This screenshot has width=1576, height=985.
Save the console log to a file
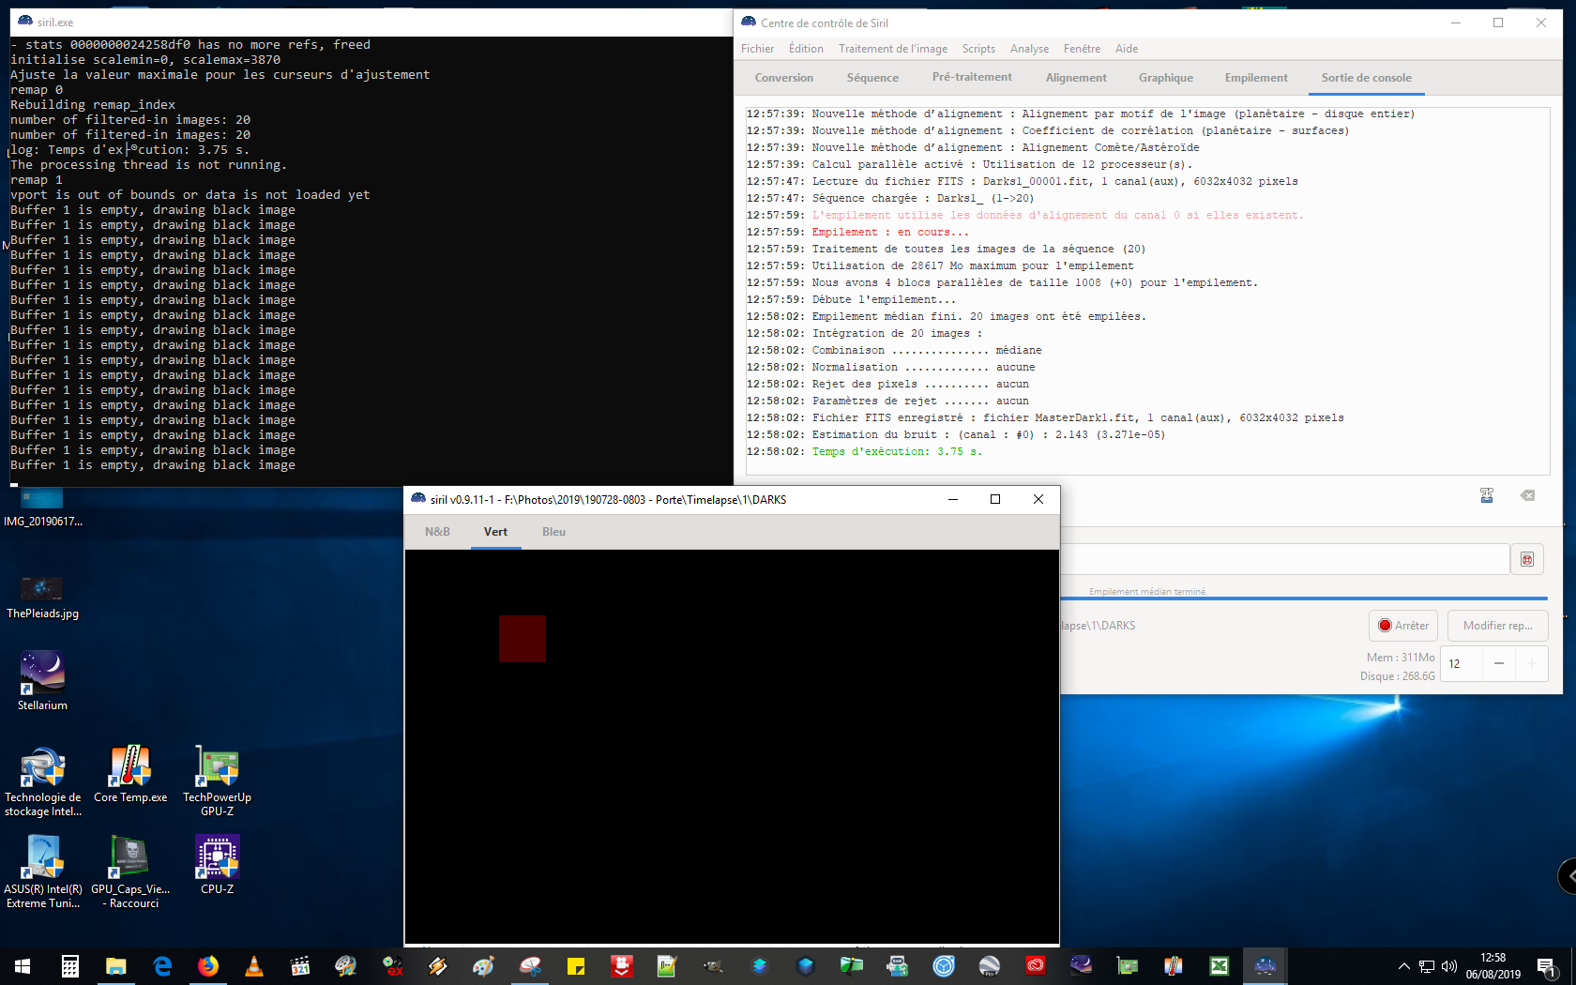(1487, 495)
